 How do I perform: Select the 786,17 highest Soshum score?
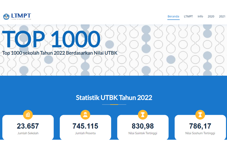click(200, 126)
